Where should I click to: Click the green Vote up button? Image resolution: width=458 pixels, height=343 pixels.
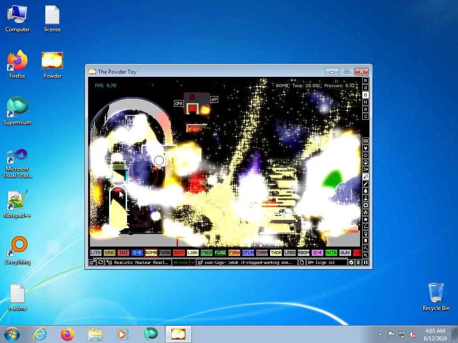tap(181, 263)
